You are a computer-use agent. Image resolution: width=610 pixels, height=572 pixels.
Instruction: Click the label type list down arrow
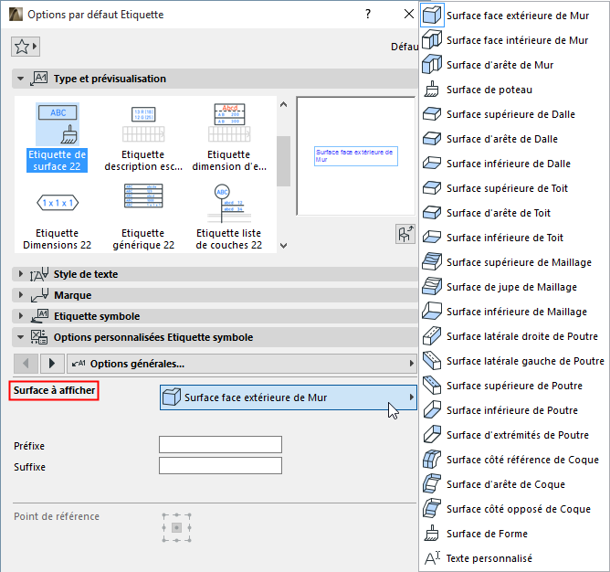(284, 246)
